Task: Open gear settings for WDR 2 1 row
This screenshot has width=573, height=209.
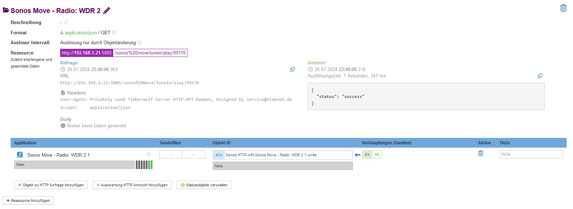Action: [x=149, y=154]
